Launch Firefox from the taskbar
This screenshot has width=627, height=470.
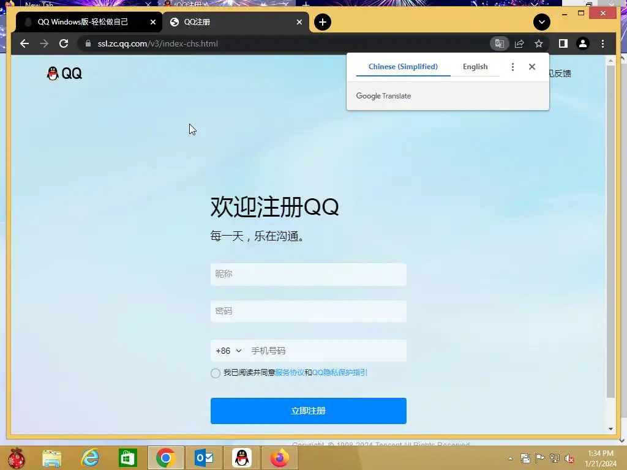[279, 458]
